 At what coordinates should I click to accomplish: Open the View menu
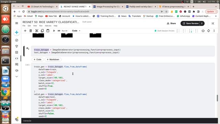(35, 26)
